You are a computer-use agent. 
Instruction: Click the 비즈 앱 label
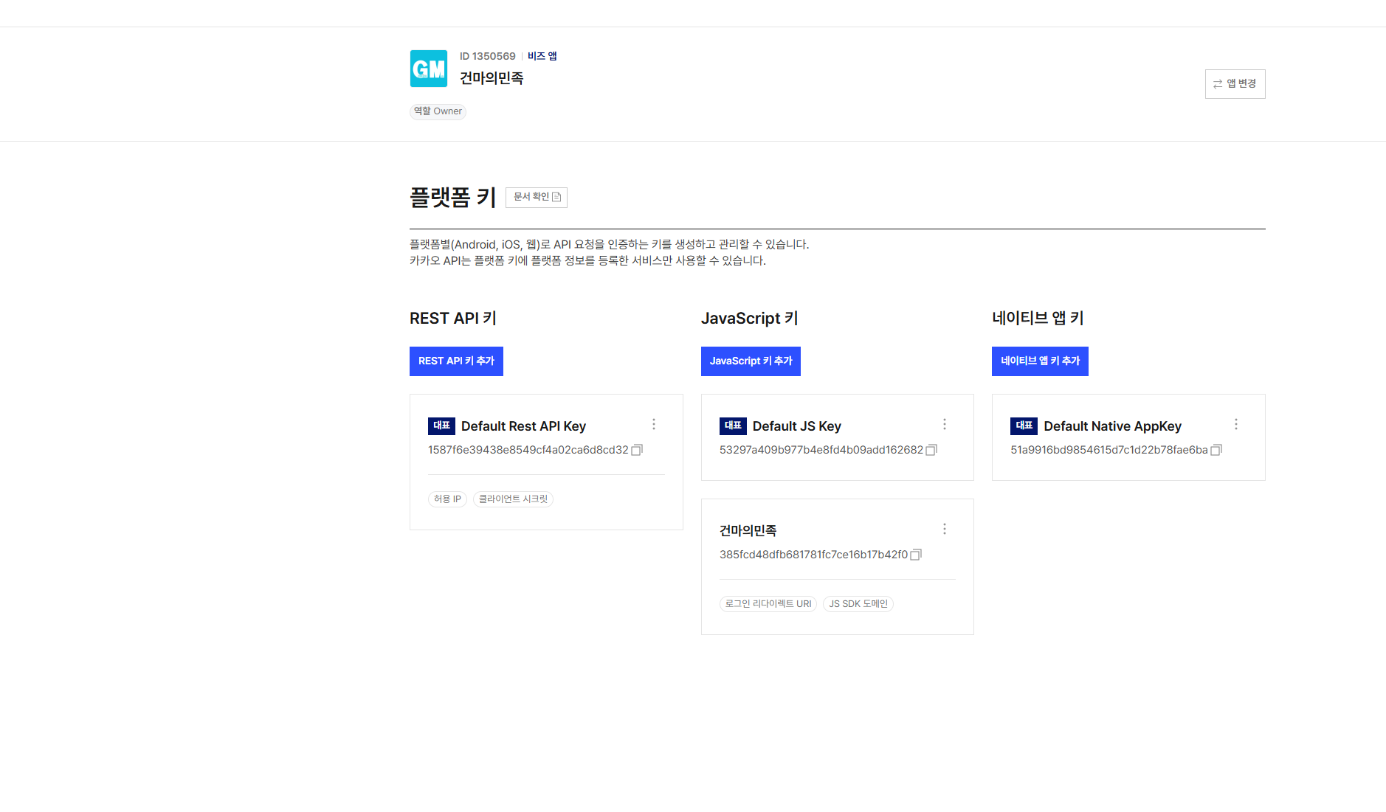coord(542,56)
